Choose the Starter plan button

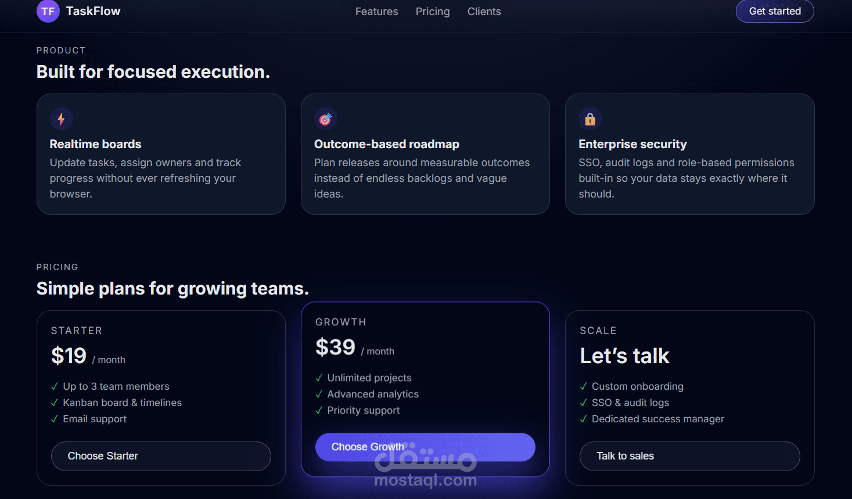pyautogui.click(x=161, y=456)
